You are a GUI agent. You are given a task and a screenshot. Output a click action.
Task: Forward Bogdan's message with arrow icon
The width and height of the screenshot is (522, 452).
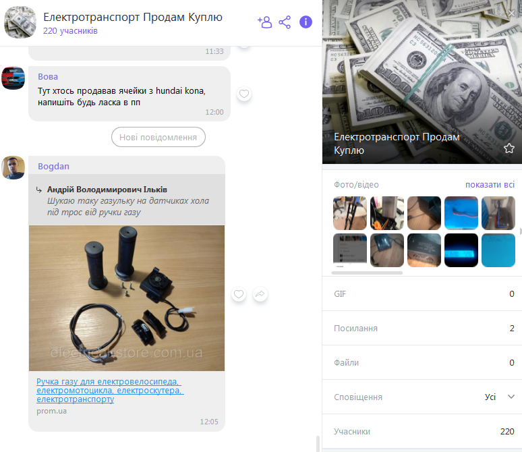click(x=260, y=294)
